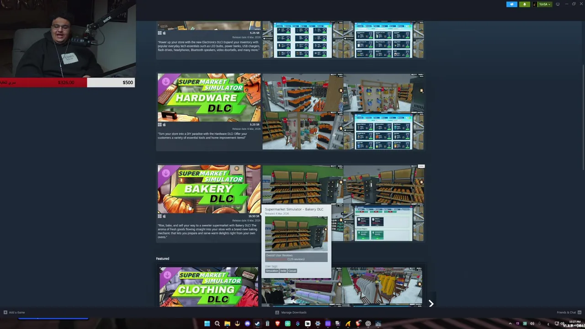Open Steam announcements megaphone icon
Image resolution: width=585 pixels, height=329 pixels.
tap(512, 4)
